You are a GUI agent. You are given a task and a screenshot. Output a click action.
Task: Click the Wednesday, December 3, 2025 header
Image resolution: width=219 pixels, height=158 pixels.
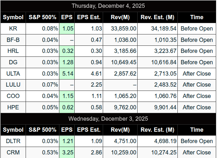[108, 119]
